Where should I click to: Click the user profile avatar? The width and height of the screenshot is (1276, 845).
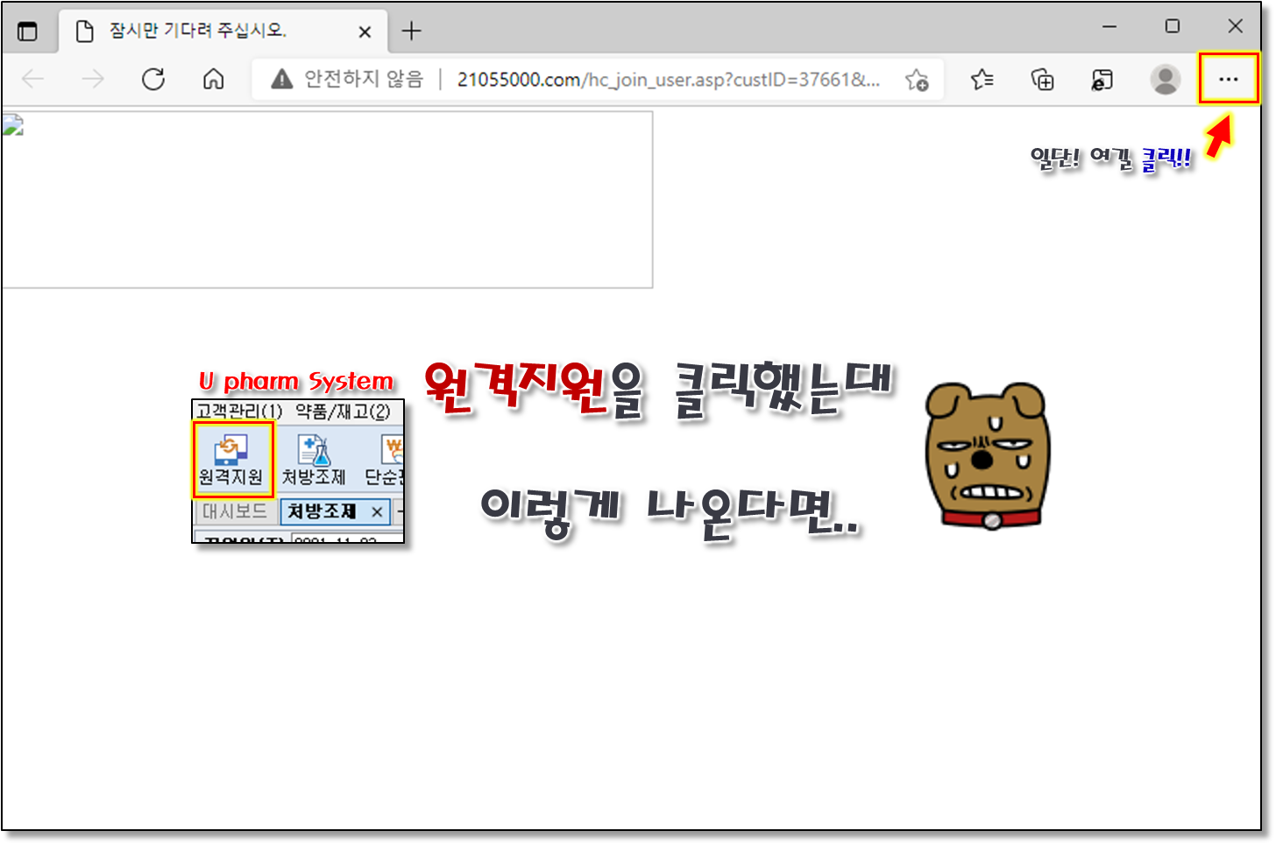point(1165,80)
